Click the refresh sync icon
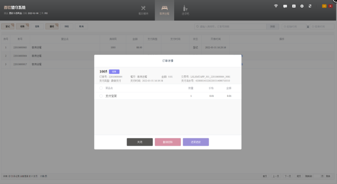The height and width of the screenshot is (184, 337). coord(310,6)
